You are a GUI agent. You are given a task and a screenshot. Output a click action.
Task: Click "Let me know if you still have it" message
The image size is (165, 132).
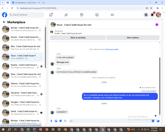pyautogui.click(x=77, y=72)
